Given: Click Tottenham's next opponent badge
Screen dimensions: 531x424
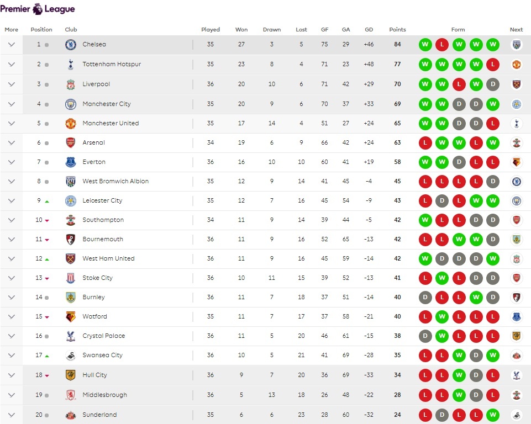Looking at the screenshot, I should pos(516,65).
